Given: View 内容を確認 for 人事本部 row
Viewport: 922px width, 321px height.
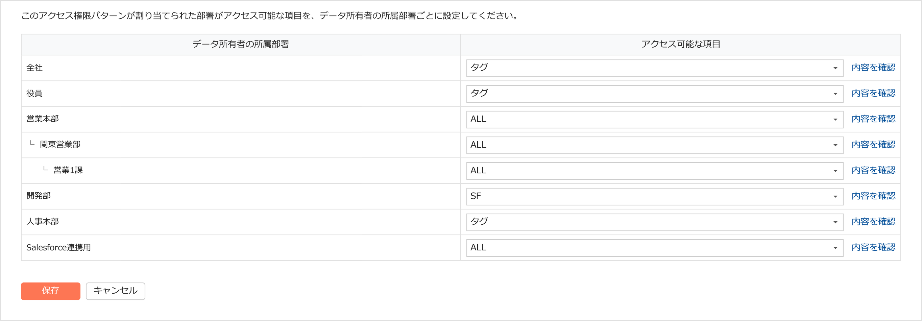Looking at the screenshot, I should coord(873,222).
